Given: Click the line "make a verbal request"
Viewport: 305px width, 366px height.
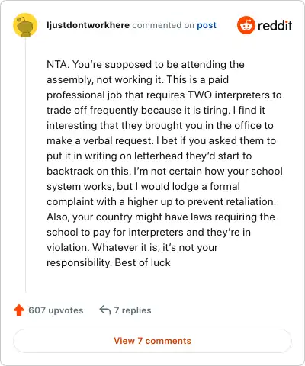Looking at the screenshot, I should pyautogui.click(x=161, y=140).
